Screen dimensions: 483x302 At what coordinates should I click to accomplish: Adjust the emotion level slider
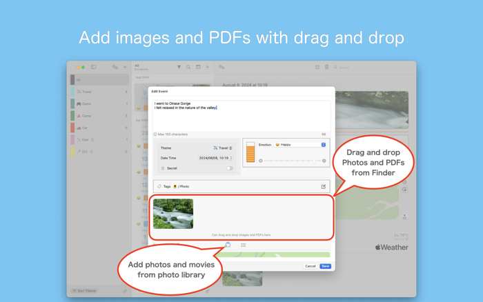click(x=292, y=161)
